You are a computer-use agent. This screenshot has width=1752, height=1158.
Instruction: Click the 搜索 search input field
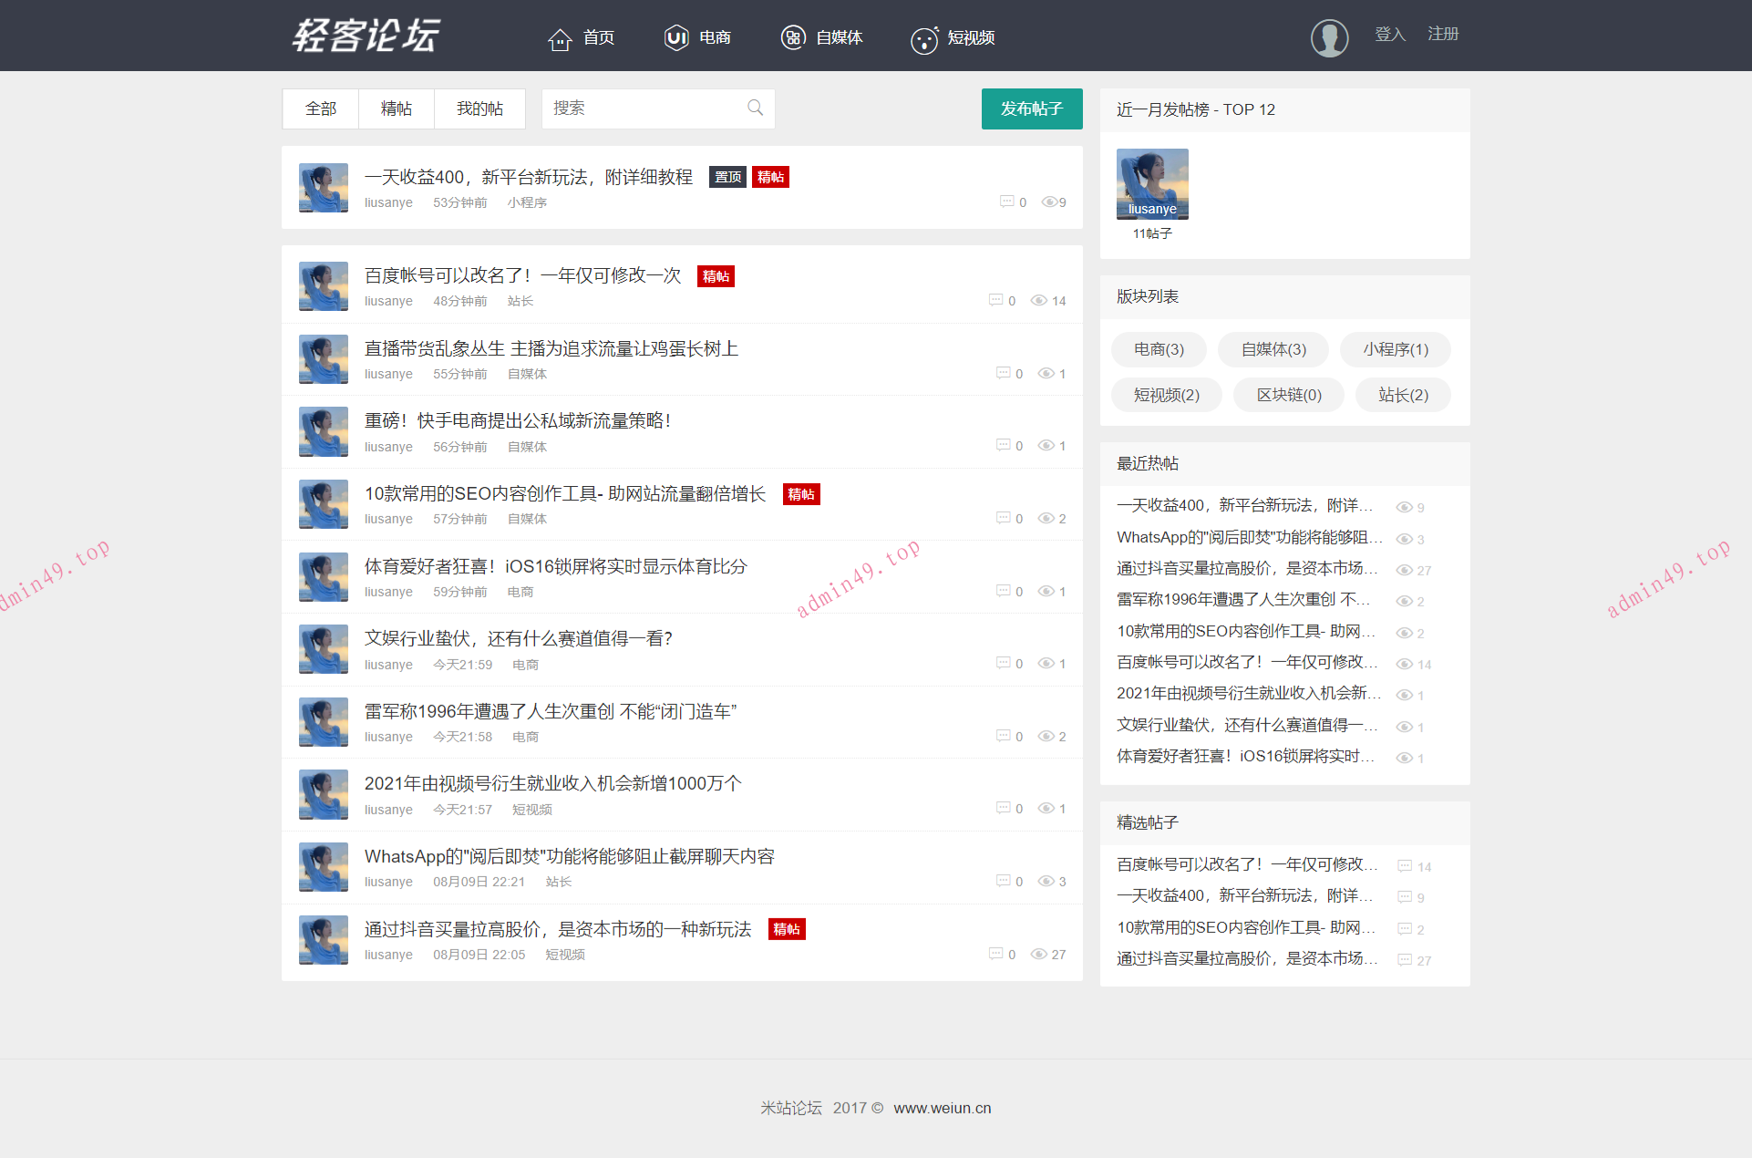click(x=638, y=108)
